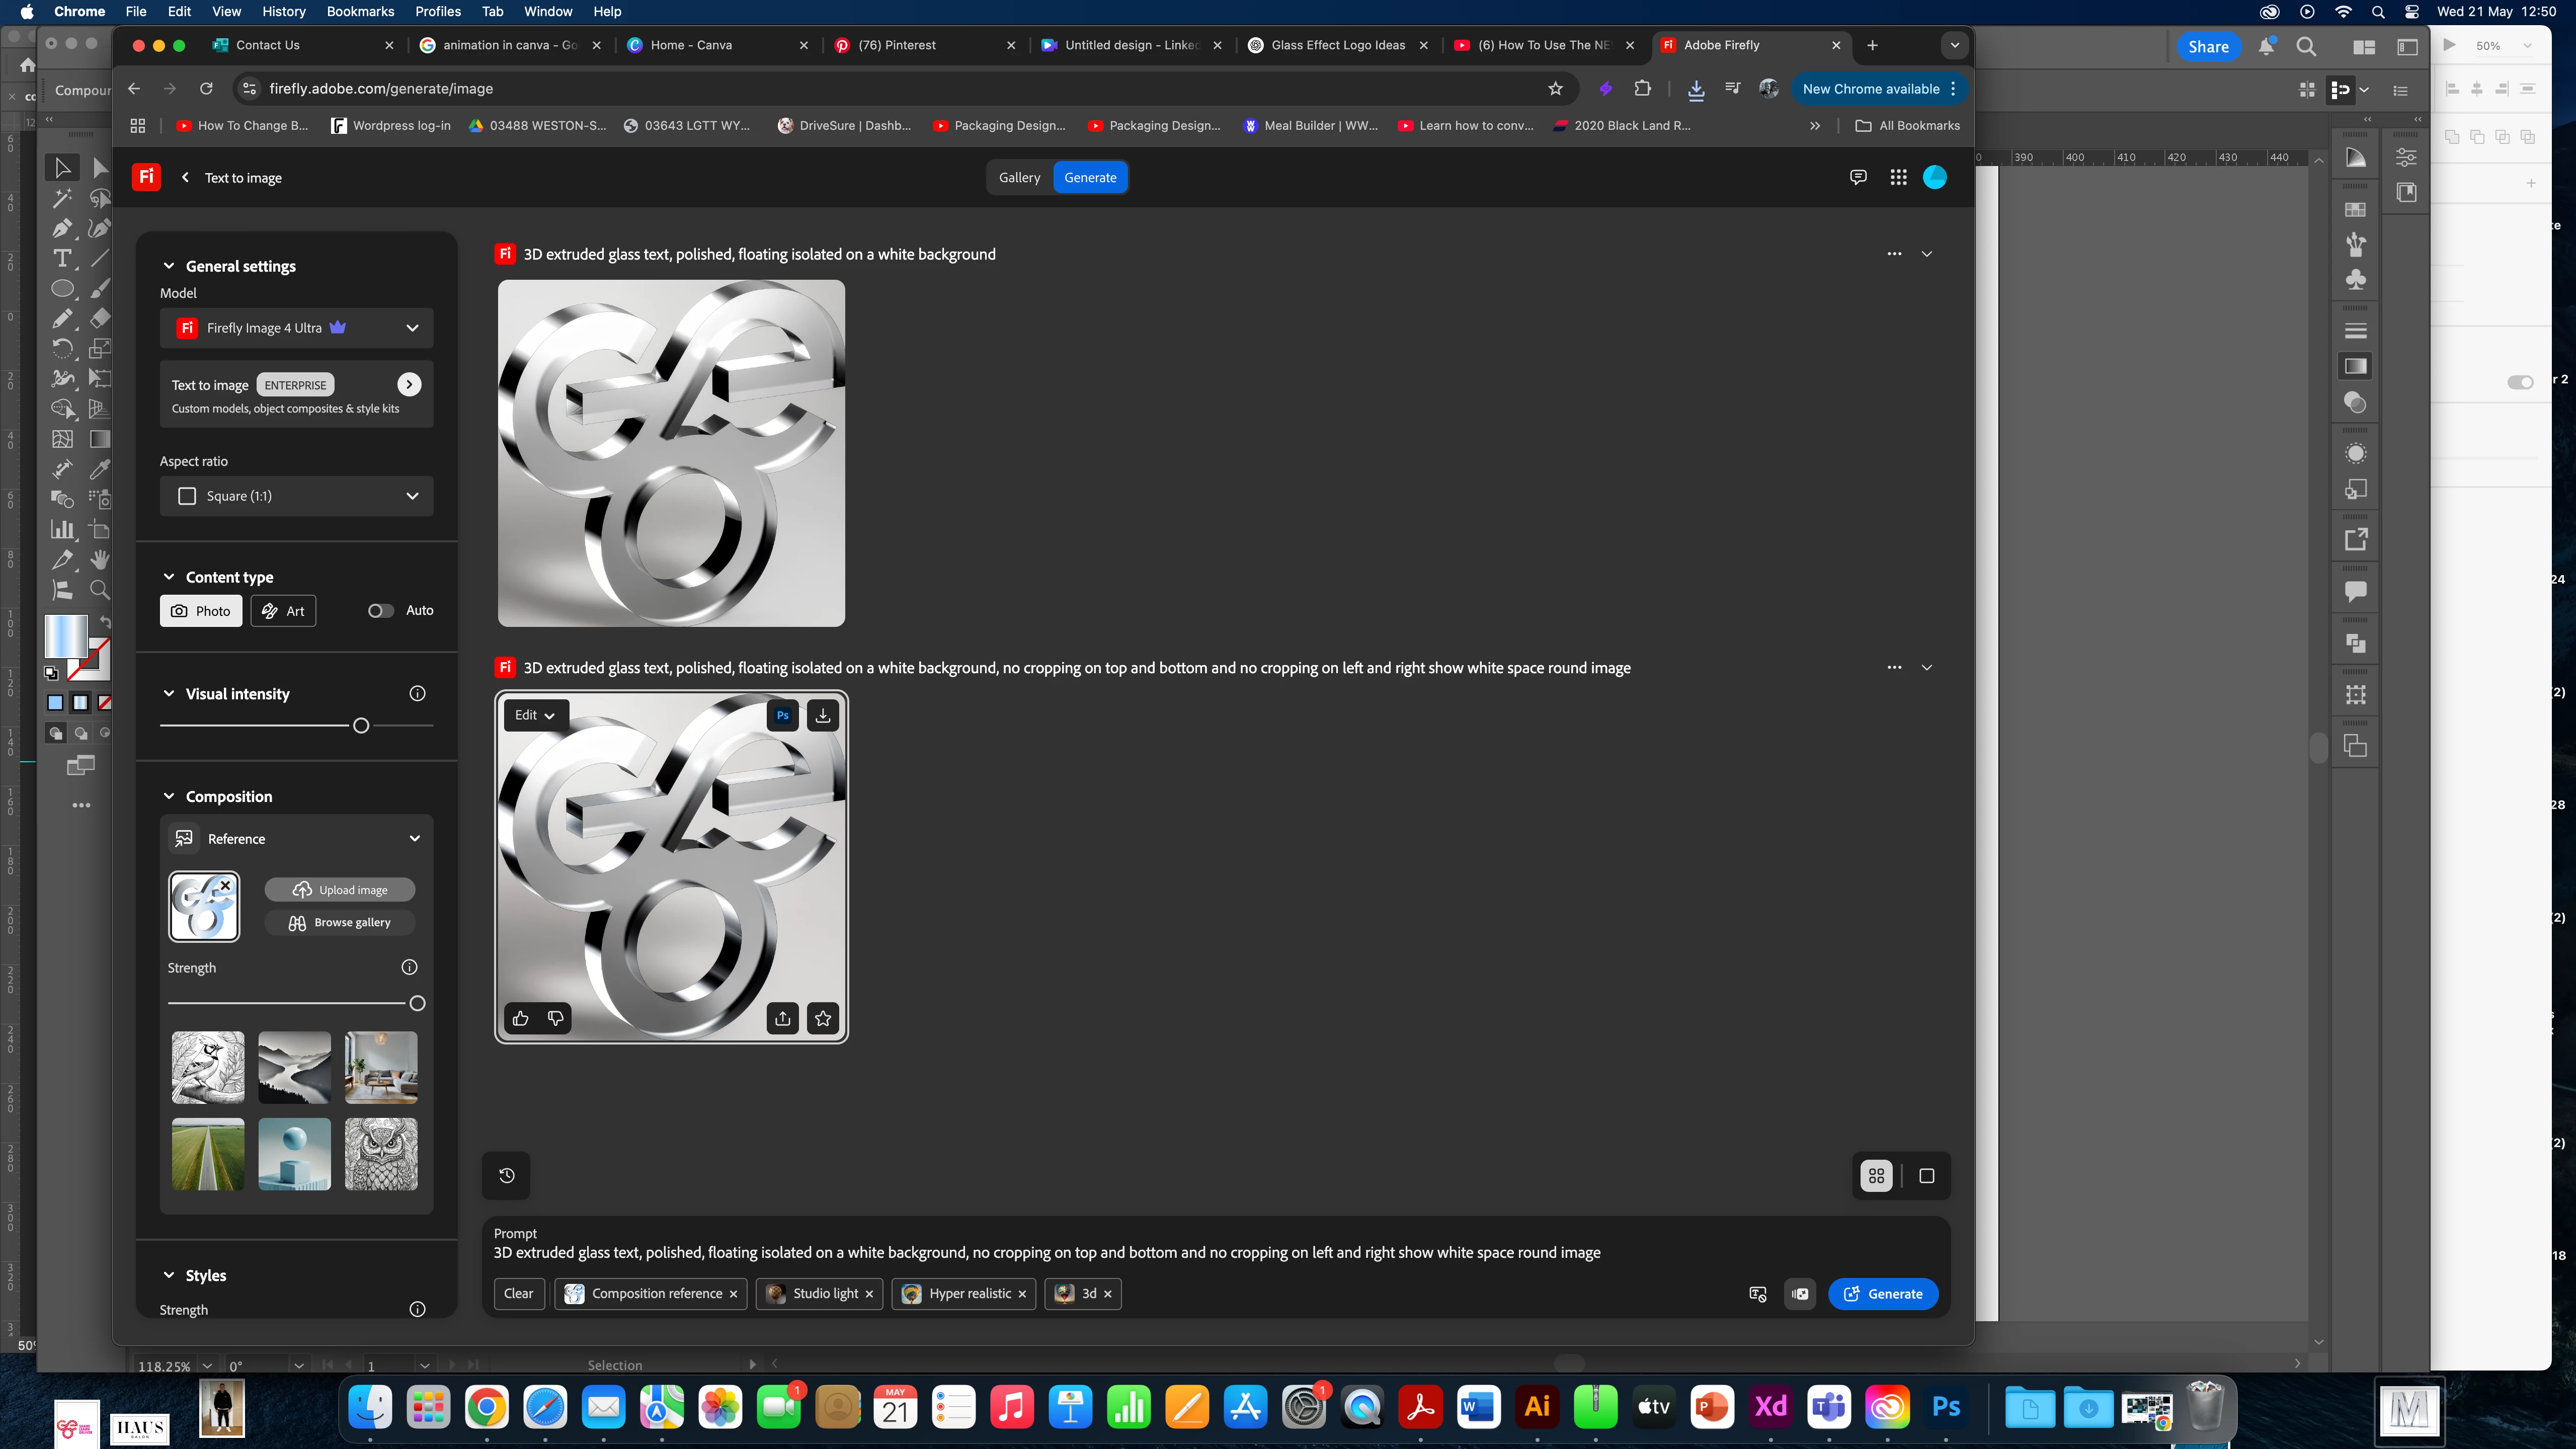Open the Firefly Image 4 Ultra model dropdown
This screenshot has width=2576, height=1449.
pos(297,328)
